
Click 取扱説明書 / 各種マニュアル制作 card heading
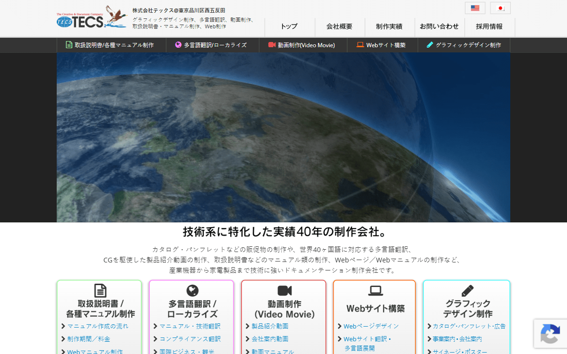coord(100,309)
